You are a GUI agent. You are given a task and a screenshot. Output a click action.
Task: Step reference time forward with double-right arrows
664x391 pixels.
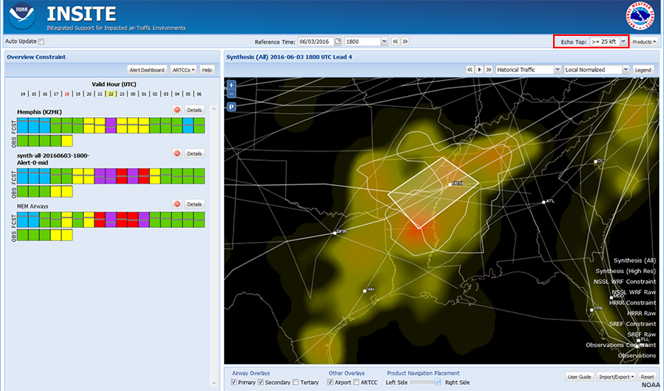coord(405,41)
